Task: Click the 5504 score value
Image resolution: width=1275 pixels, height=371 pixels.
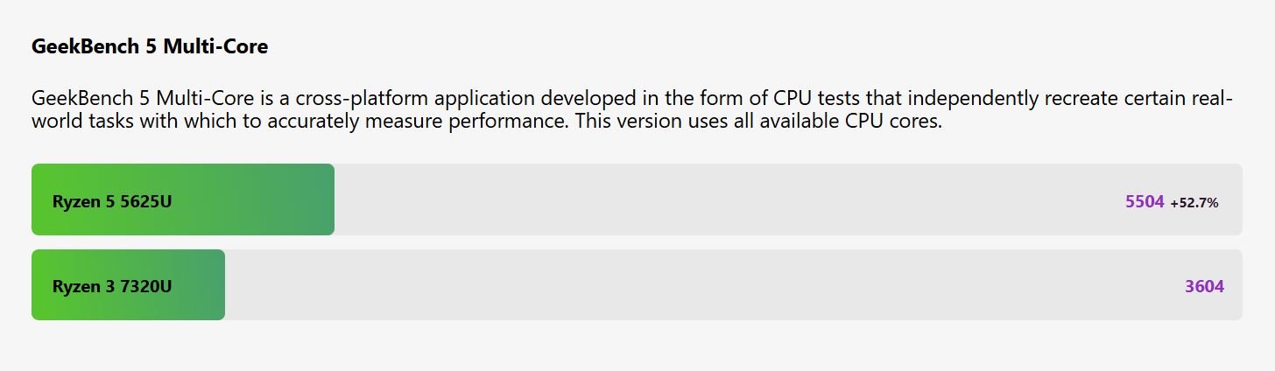Action: pyautogui.click(x=1145, y=201)
